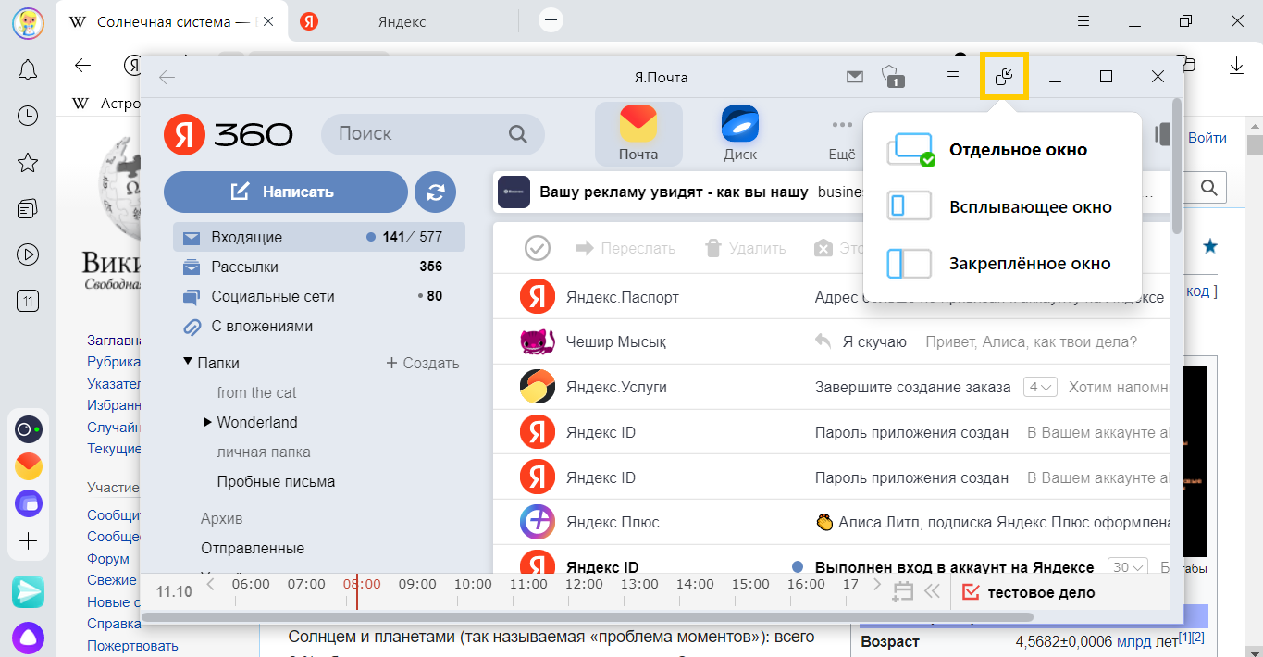Open the mail envelope icon in title bar
This screenshot has width=1263, height=657.
(855, 77)
